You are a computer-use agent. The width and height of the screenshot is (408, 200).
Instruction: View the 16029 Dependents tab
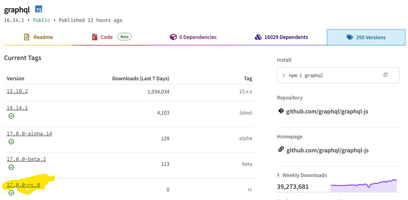click(281, 37)
